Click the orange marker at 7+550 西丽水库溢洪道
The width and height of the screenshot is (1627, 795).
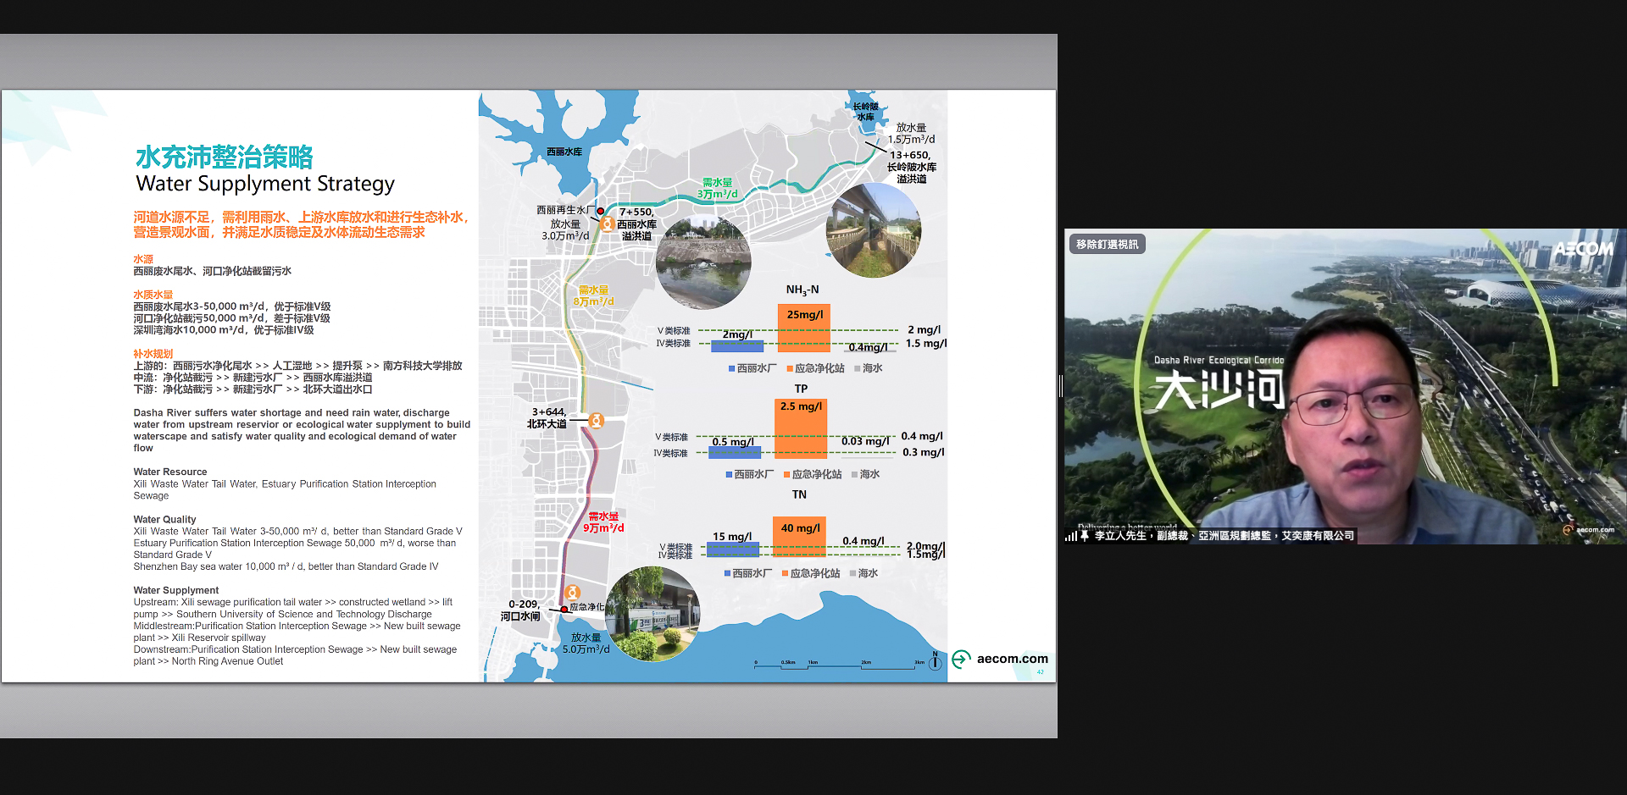pos(607,224)
